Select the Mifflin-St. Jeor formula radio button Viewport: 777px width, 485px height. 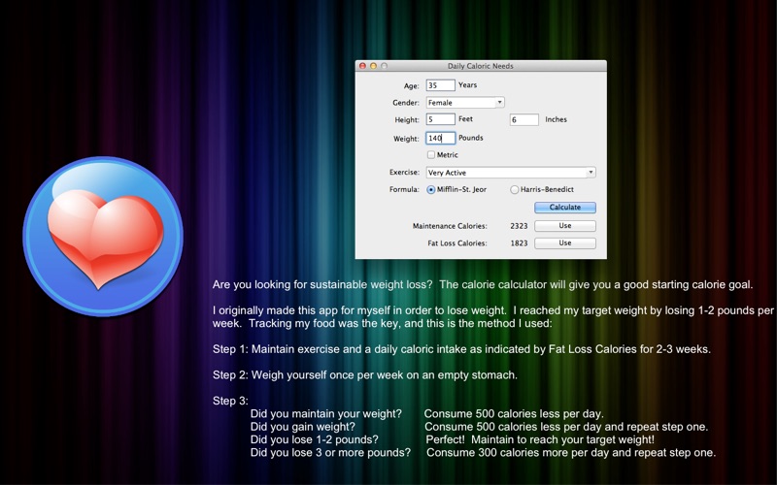point(431,189)
